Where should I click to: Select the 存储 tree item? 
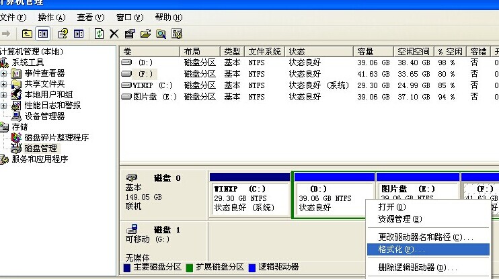20,127
